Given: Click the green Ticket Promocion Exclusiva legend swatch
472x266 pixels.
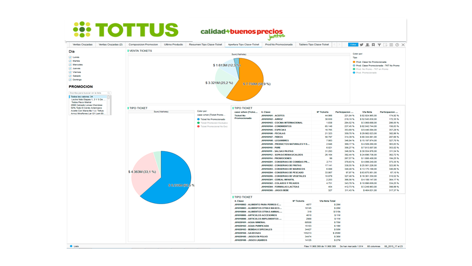Looking at the screenshot, I should (x=198, y=123).
